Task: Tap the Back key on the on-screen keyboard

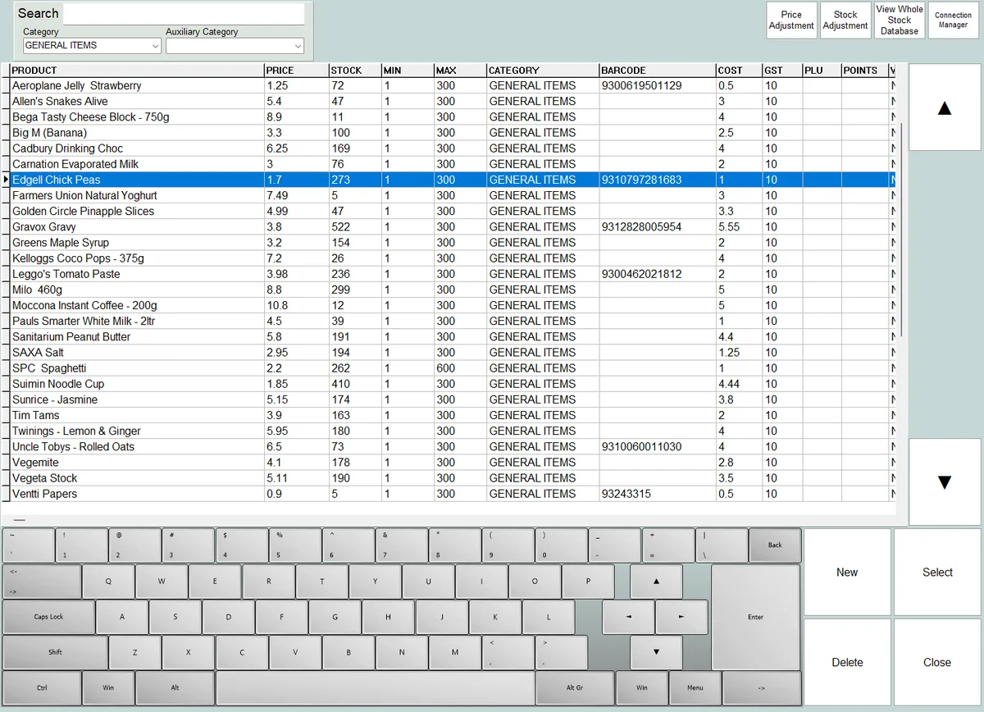Action: pyautogui.click(x=775, y=545)
